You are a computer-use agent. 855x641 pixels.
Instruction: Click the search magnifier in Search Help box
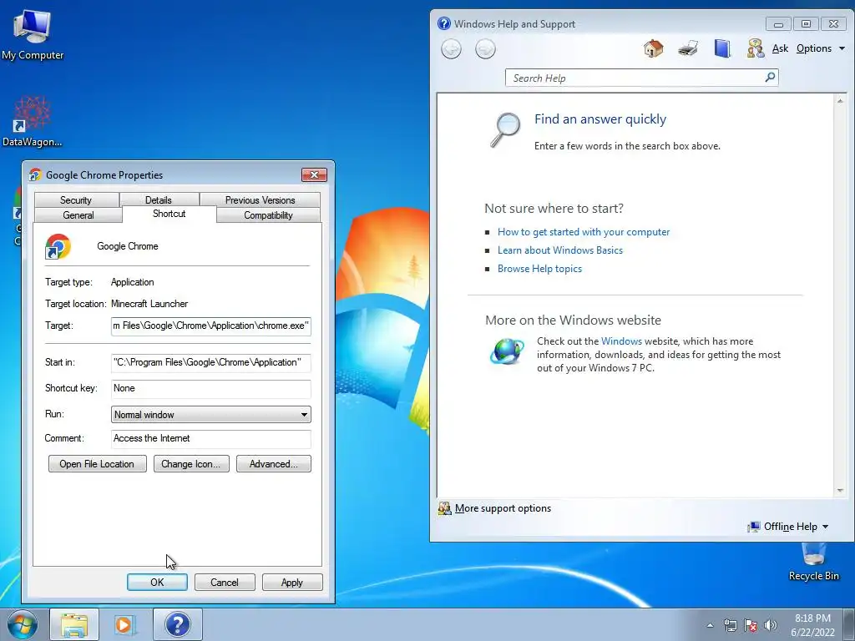[x=770, y=78]
